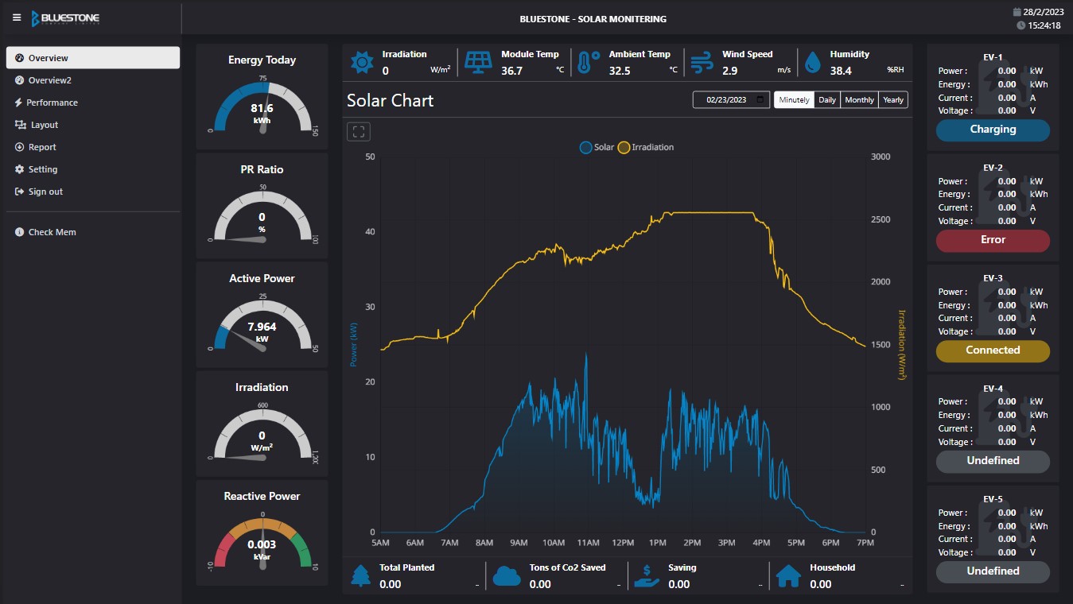This screenshot has width=1073, height=604.
Task: Click the Tons of Co2 Saved cloud icon
Action: pyautogui.click(x=507, y=576)
